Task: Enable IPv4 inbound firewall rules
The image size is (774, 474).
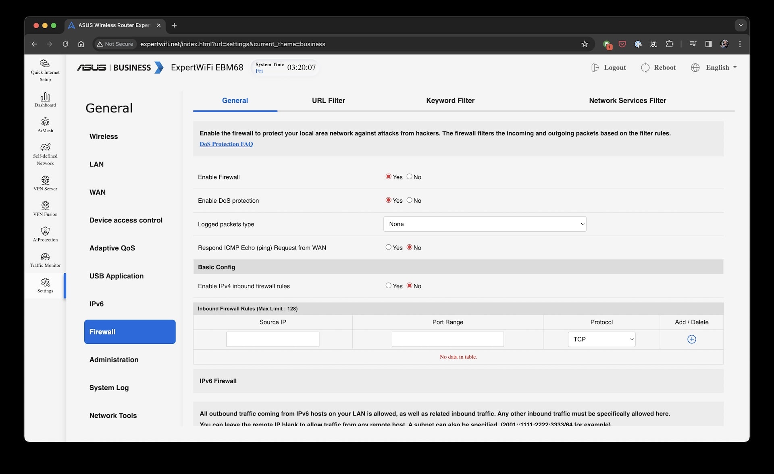Action: pos(388,286)
